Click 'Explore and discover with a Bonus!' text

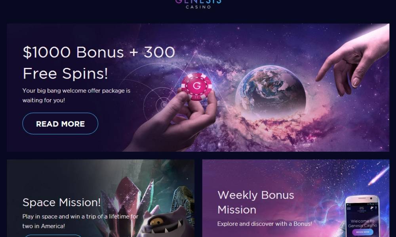265,224
